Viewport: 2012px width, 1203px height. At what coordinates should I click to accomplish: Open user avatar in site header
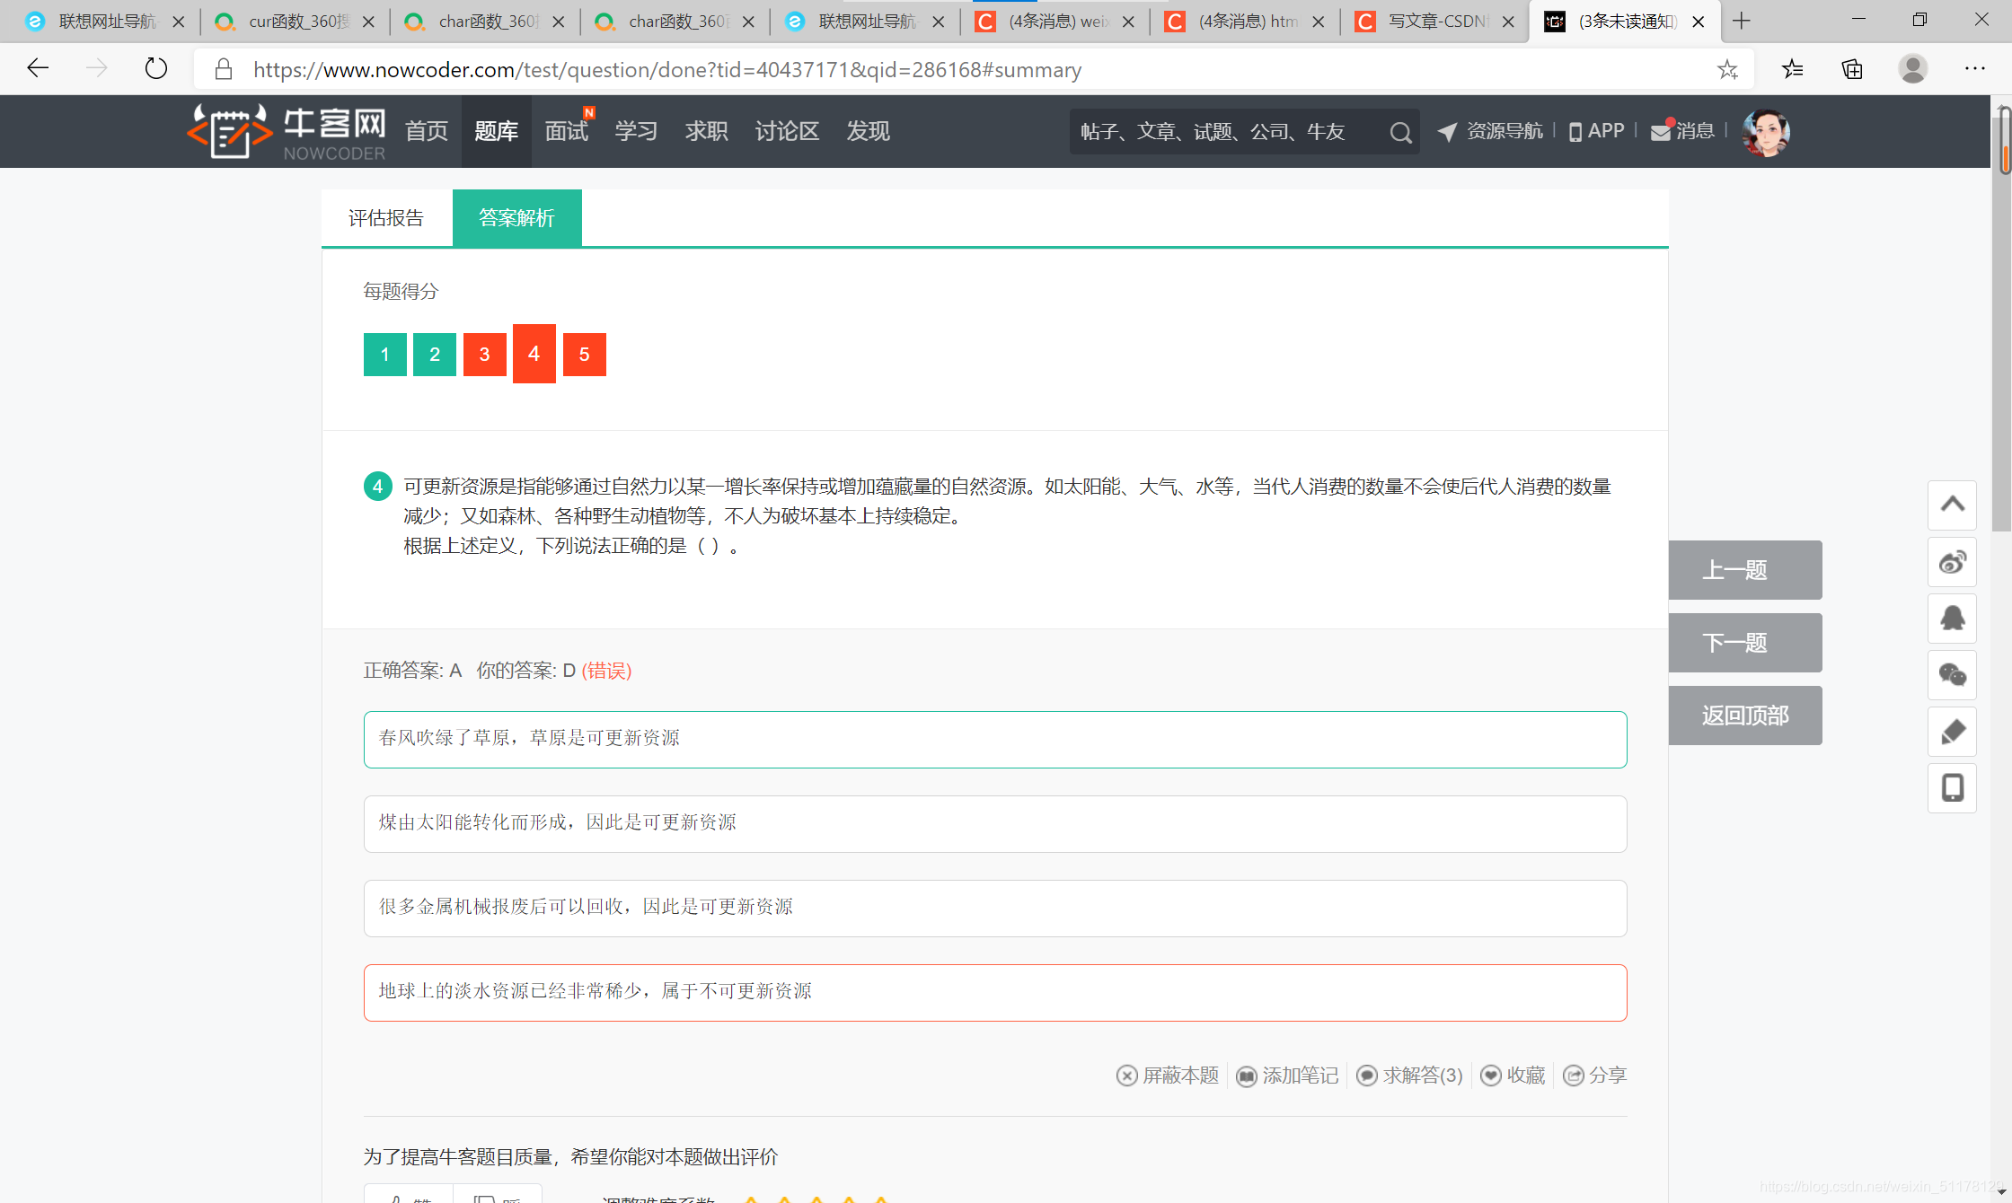(1766, 132)
